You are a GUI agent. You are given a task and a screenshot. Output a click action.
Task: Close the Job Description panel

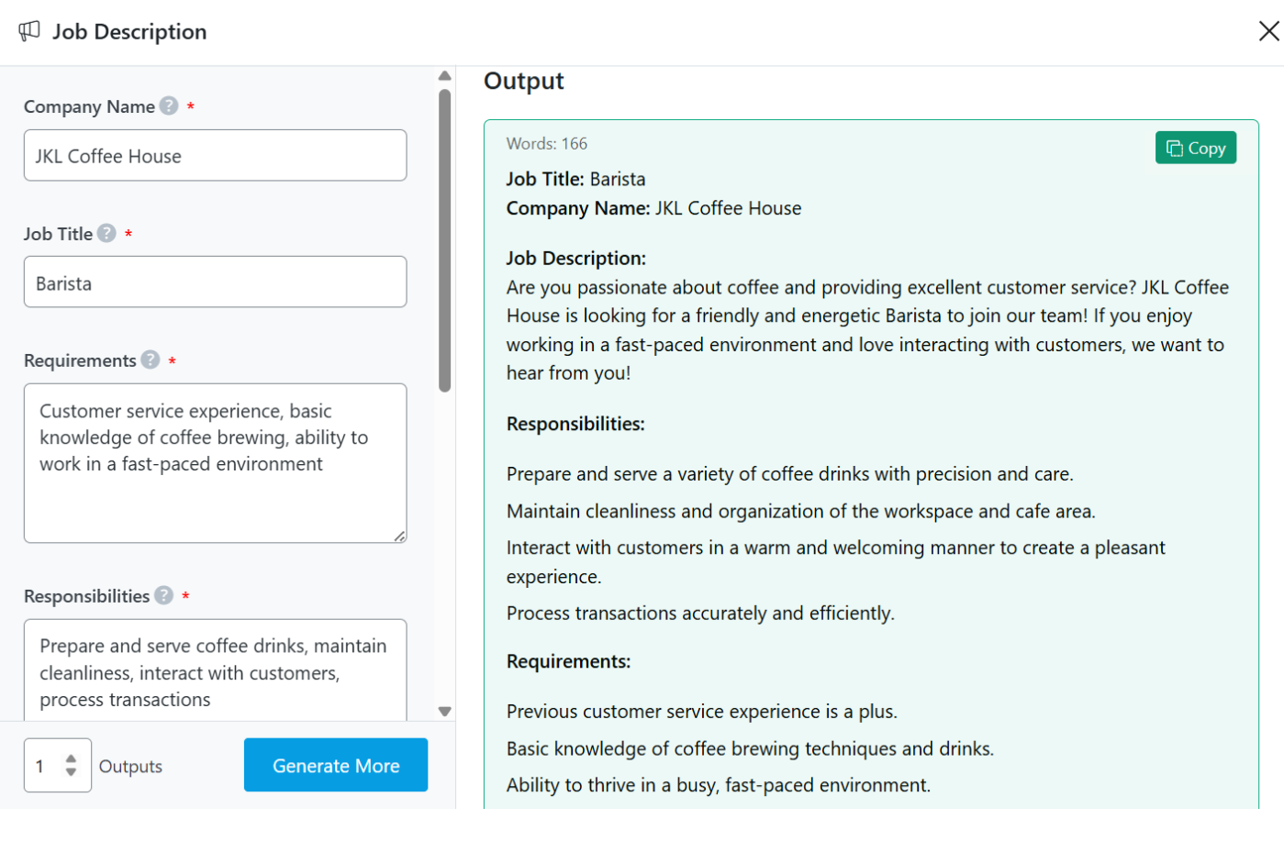click(1268, 31)
